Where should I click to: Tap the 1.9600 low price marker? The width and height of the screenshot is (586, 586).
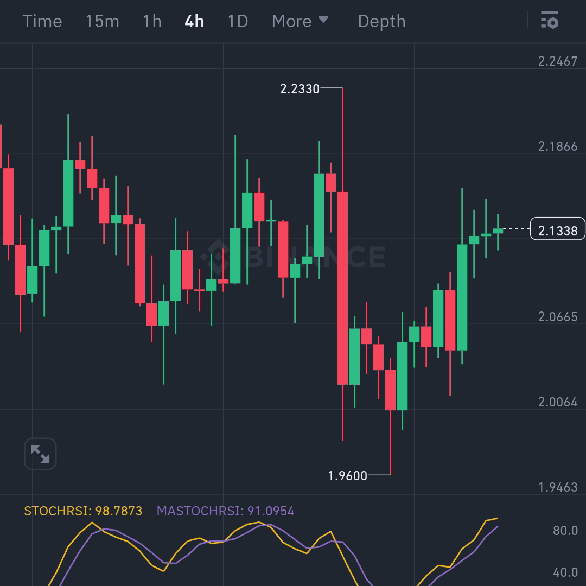(x=348, y=476)
